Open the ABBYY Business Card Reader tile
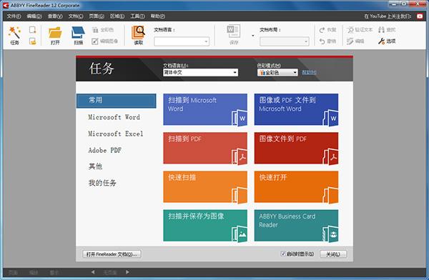 (x=296, y=226)
